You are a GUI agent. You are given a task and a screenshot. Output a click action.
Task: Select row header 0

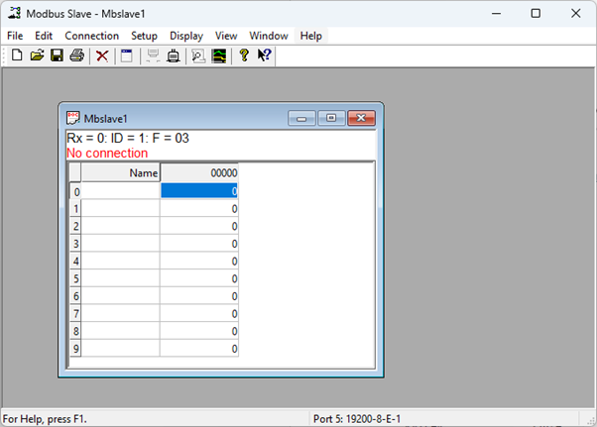[75, 191]
